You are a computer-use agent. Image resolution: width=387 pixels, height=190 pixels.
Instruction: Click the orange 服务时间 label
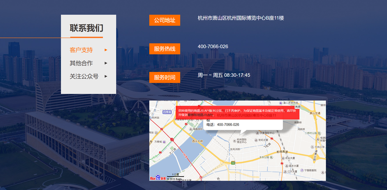[x=165, y=77]
